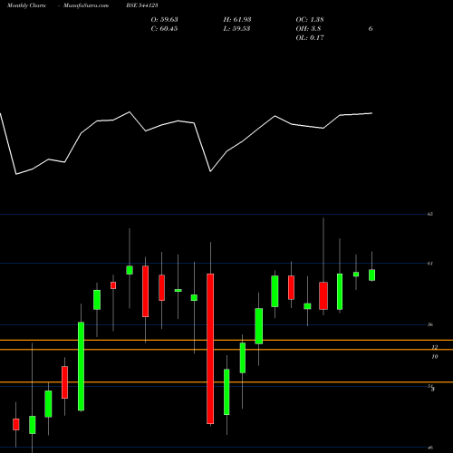Click the last green candlestick on the right
This screenshot has width=453, height=453.
coord(371,275)
